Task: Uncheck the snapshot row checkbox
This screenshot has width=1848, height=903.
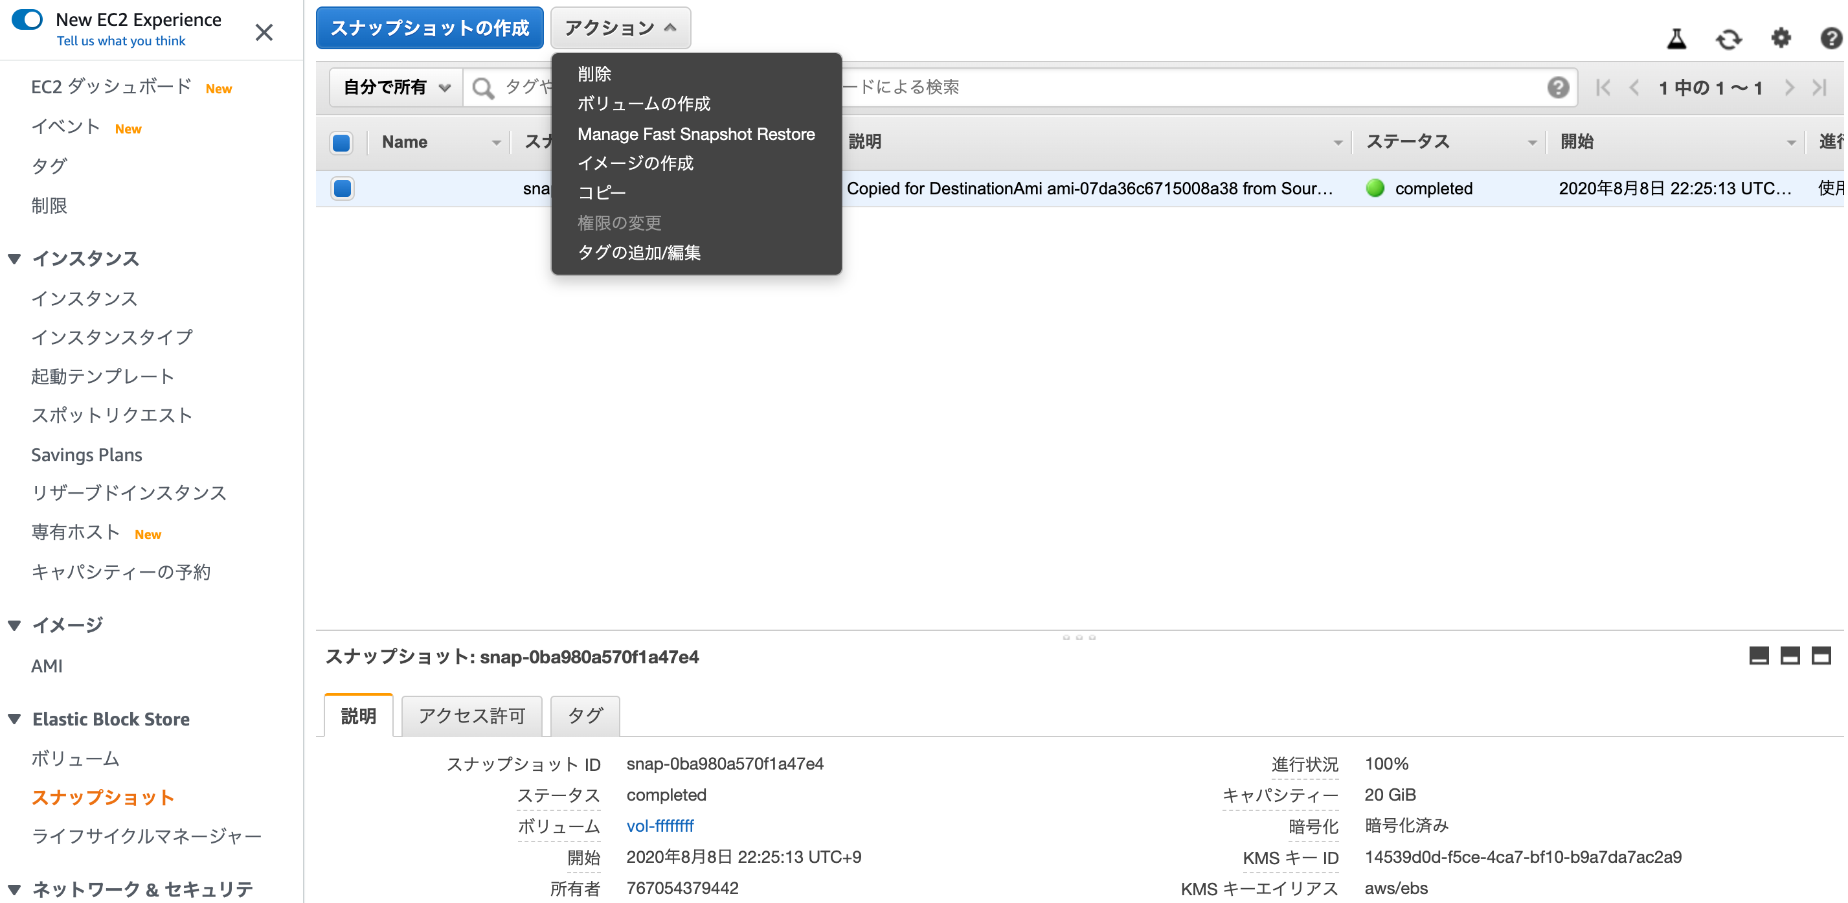Action: click(342, 188)
